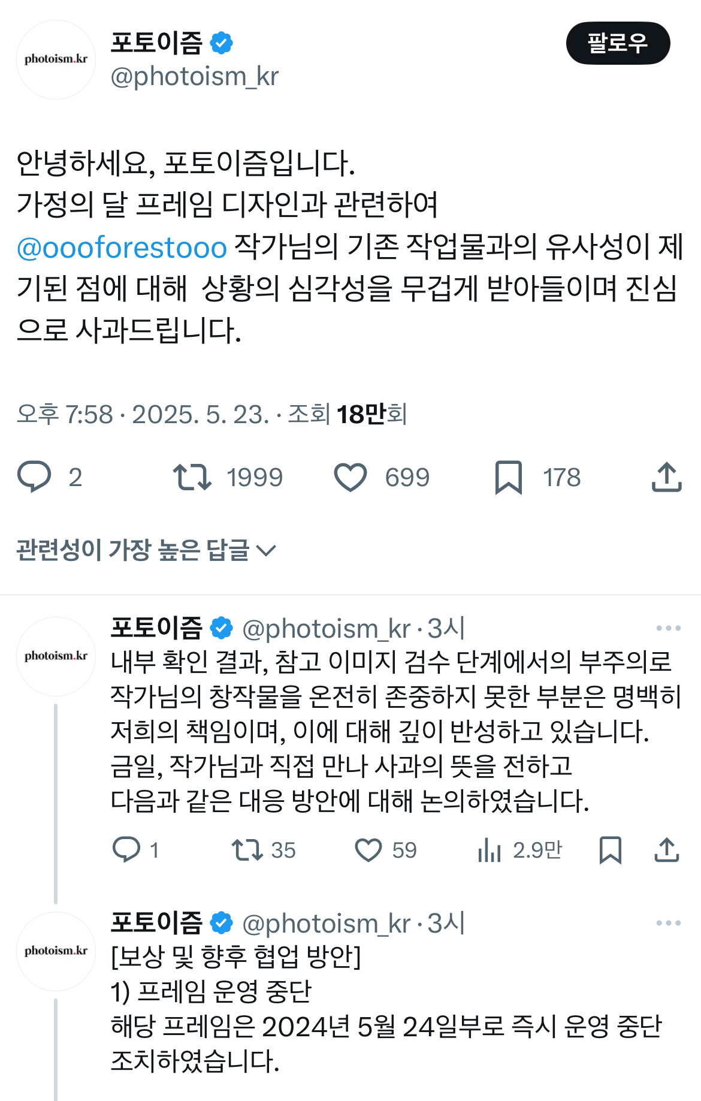The width and height of the screenshot is (701, 1101).
Task: Repost the first reply with 35 reposts
Action: [x=247, y=850]
